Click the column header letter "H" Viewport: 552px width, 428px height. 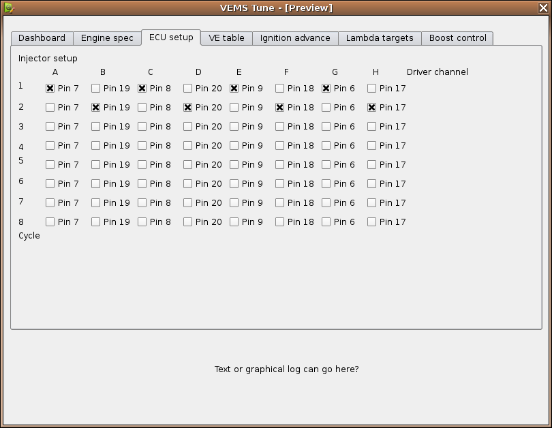tap(376, 72)
